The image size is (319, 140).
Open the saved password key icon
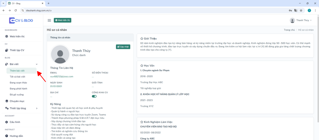click(291, 10)
